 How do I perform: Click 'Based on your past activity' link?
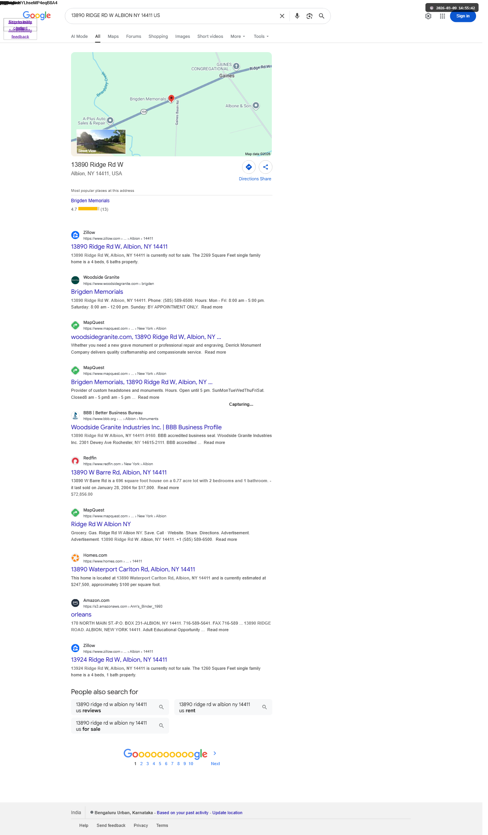(x=183, y=813)
